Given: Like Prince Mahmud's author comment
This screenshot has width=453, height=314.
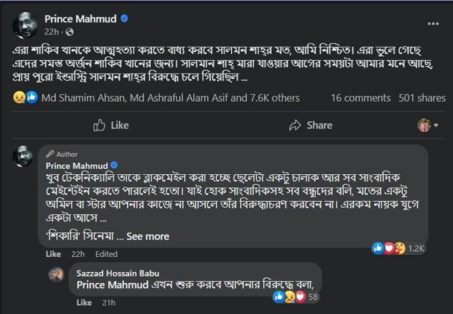Looking at the screenshot, I should click(x=54, y=254).
